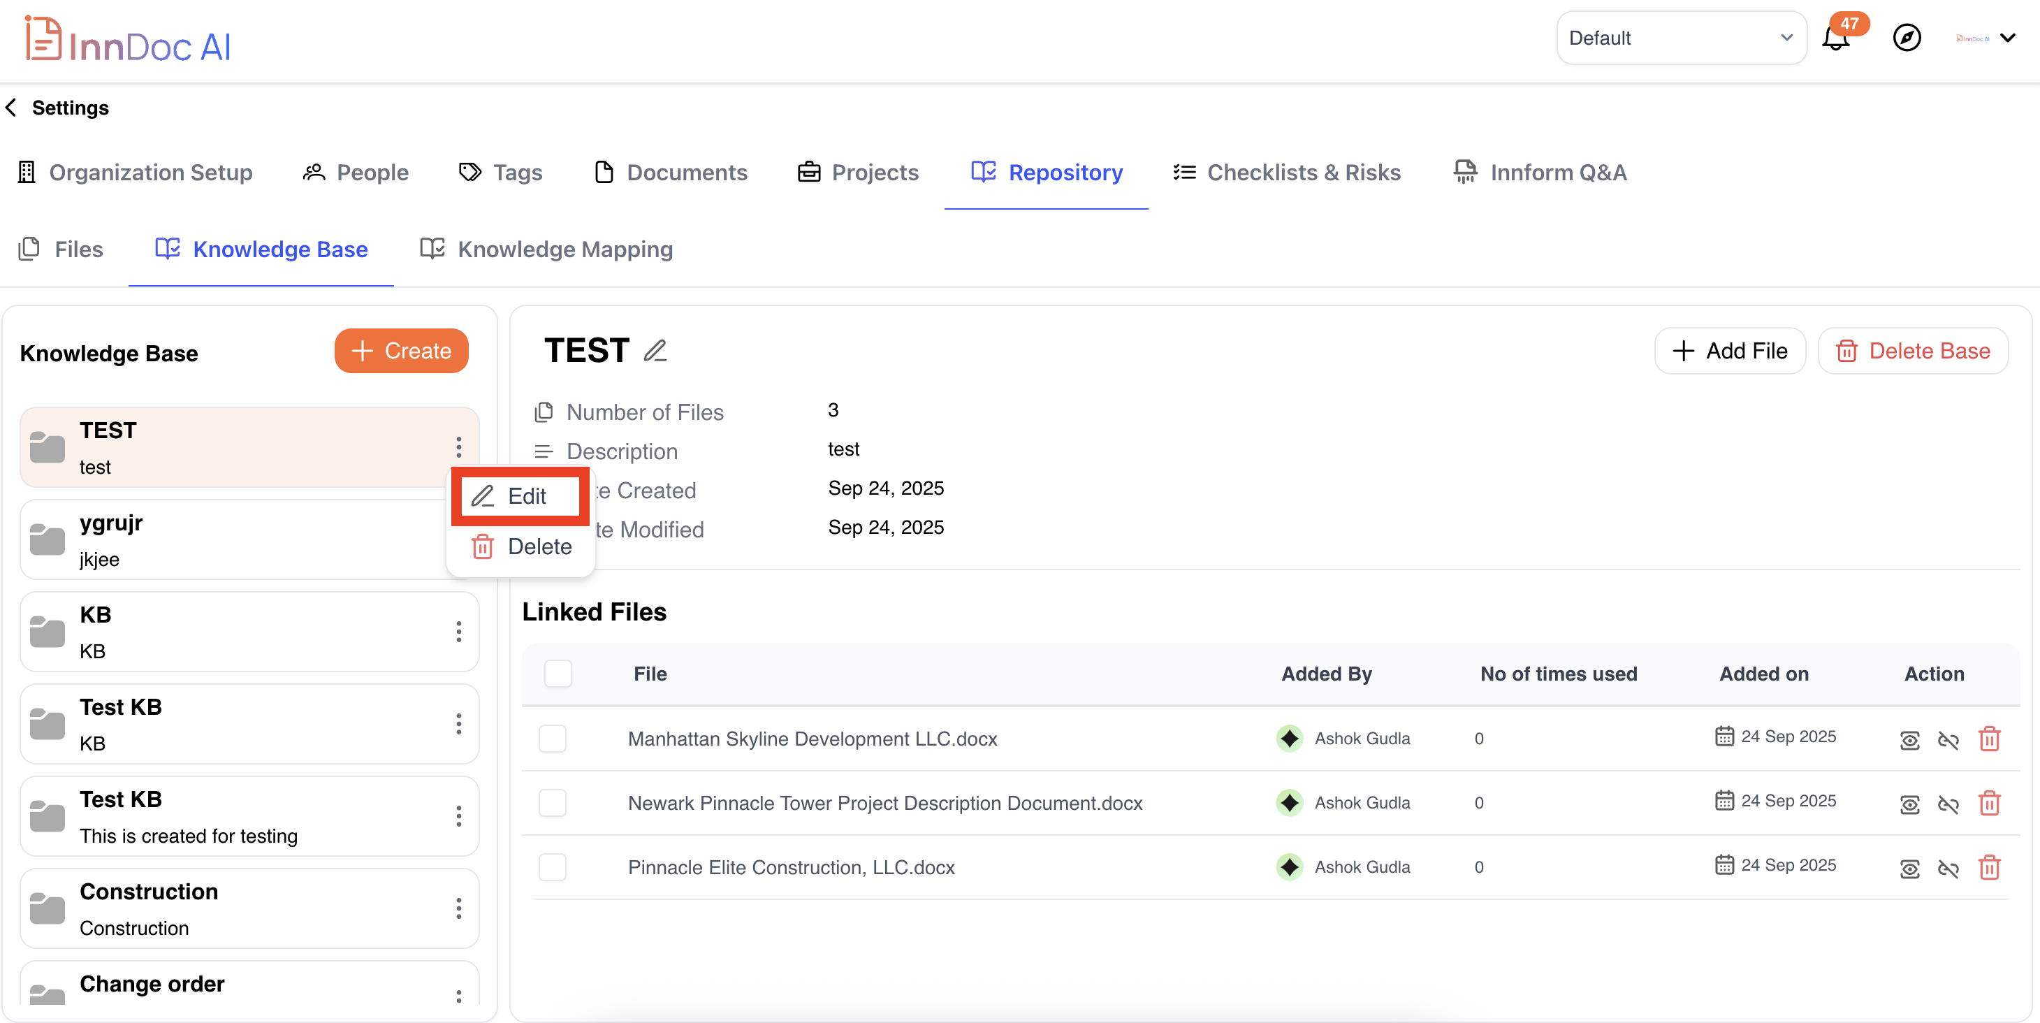Click the Add File button

[1730, 351]
